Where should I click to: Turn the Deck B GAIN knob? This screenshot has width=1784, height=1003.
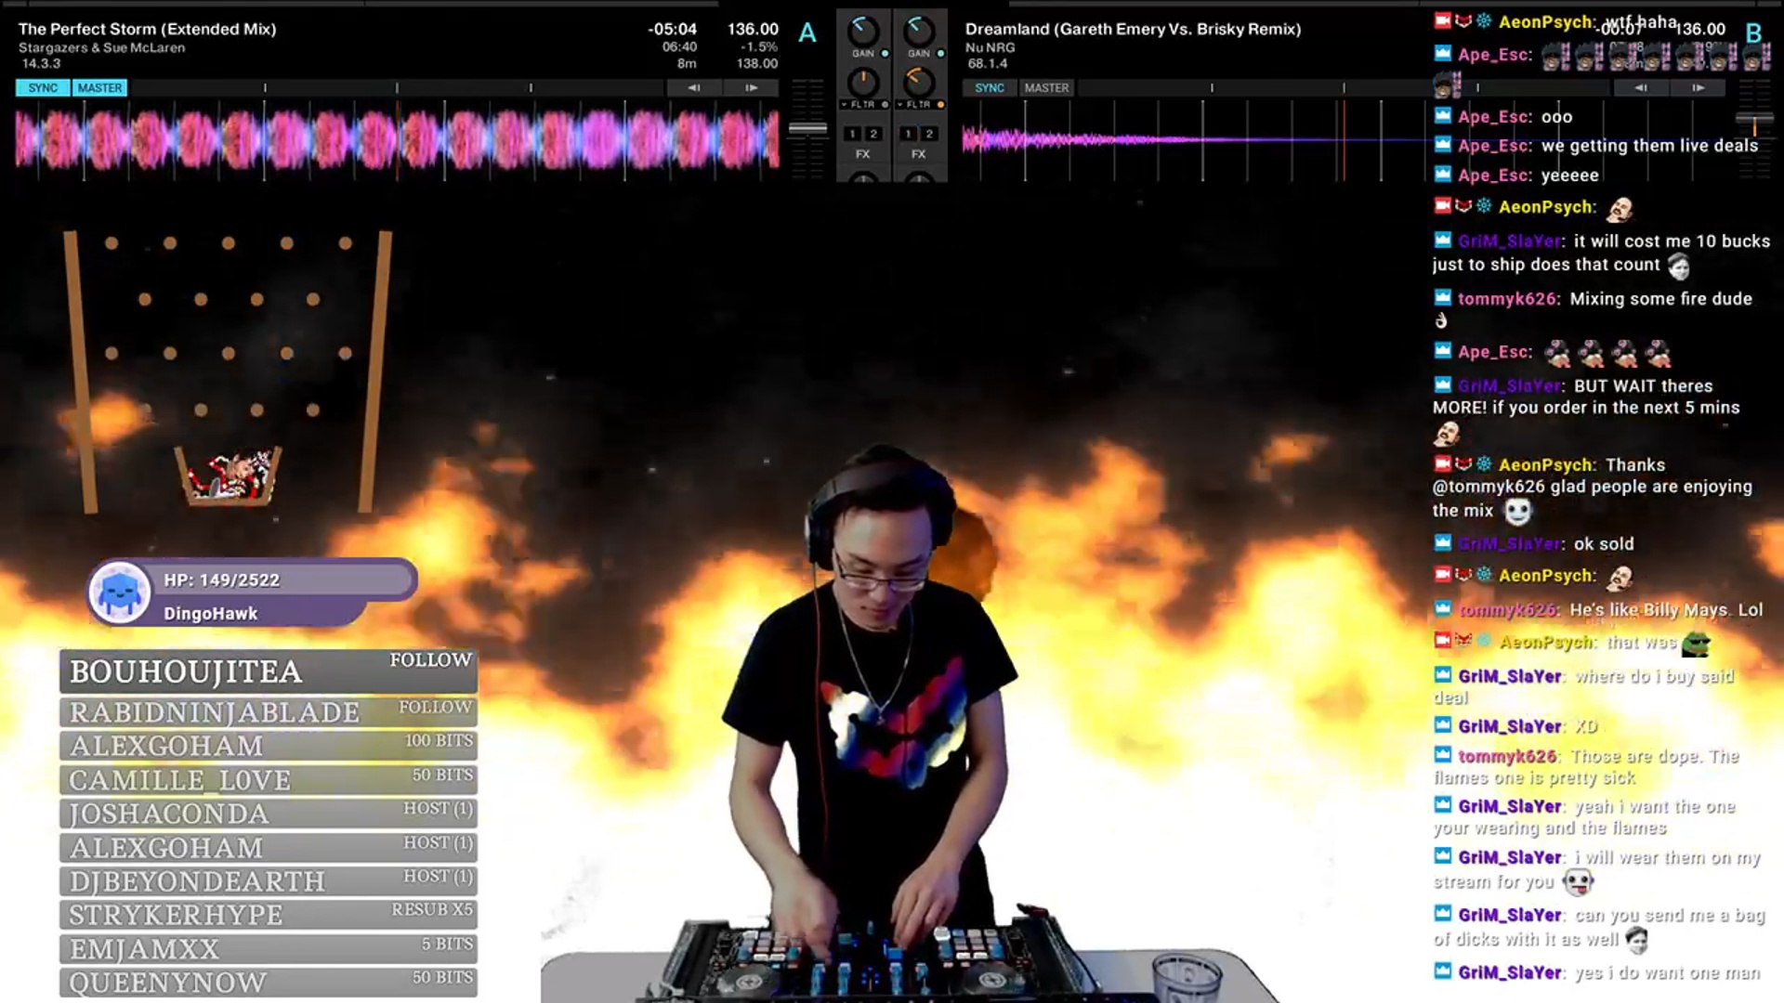click(x=919, y=30)
